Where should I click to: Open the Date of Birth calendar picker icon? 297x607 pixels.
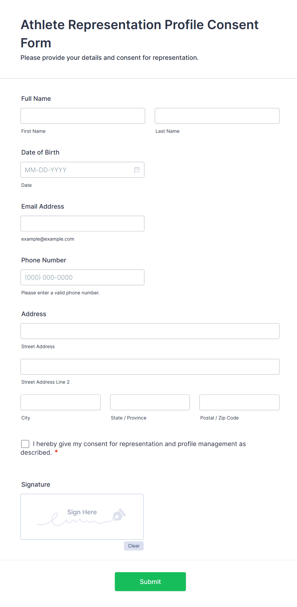pos(137,170)
